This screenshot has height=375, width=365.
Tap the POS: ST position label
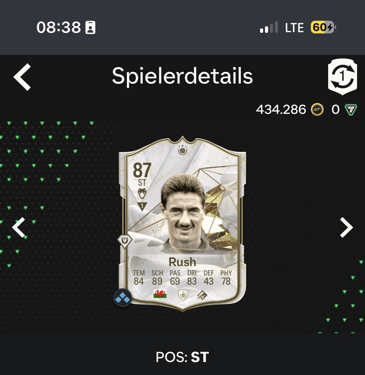pos(182,357)
